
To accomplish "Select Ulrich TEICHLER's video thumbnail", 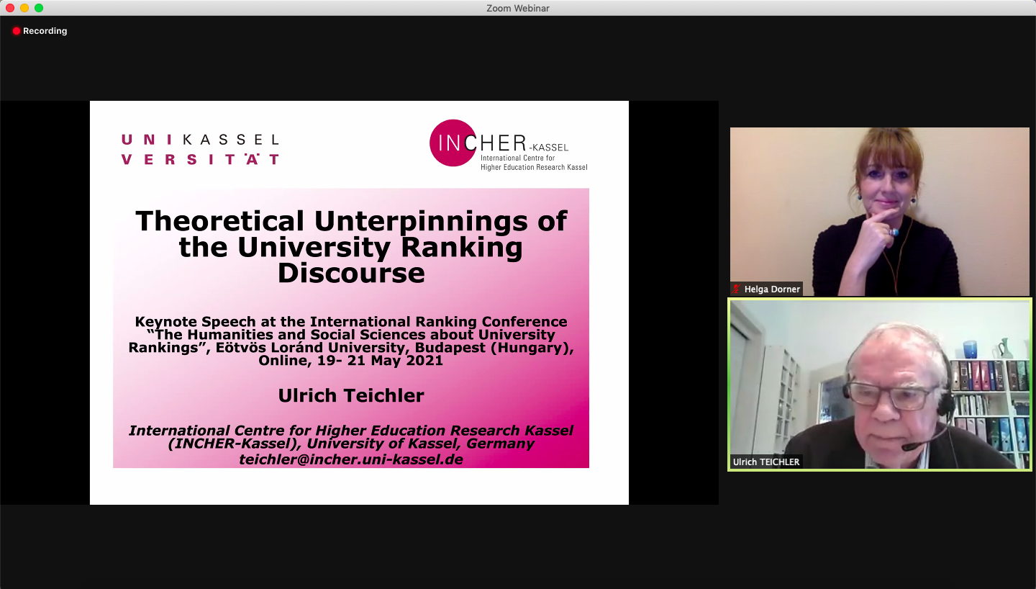I will tap(879, 385).
